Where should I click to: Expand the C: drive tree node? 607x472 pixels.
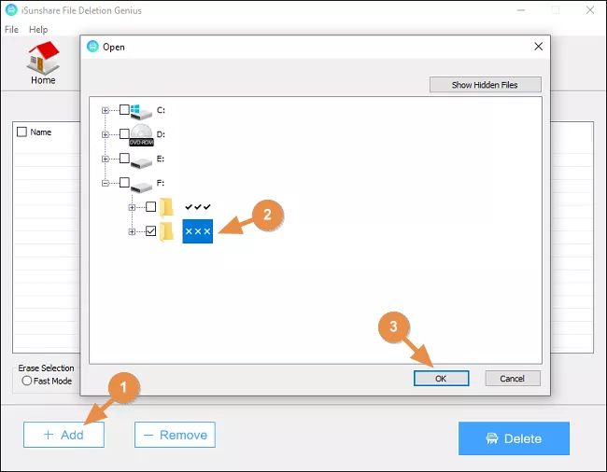coord(106,110)
